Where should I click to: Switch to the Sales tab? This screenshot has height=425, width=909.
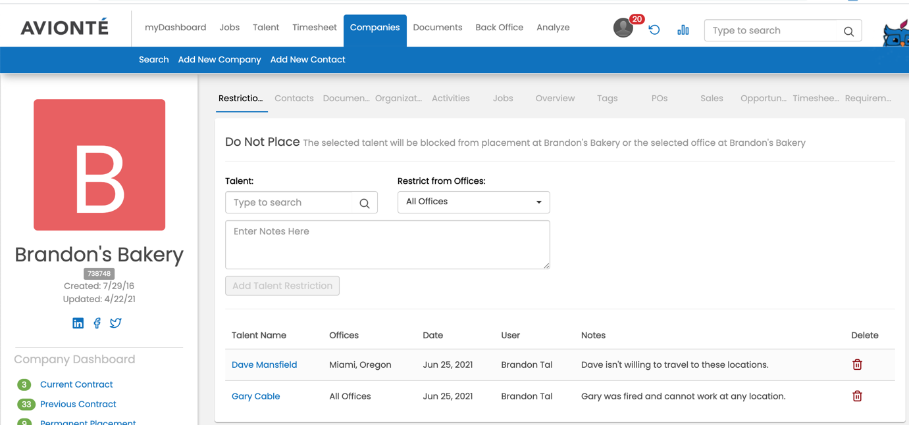[712, 99]
